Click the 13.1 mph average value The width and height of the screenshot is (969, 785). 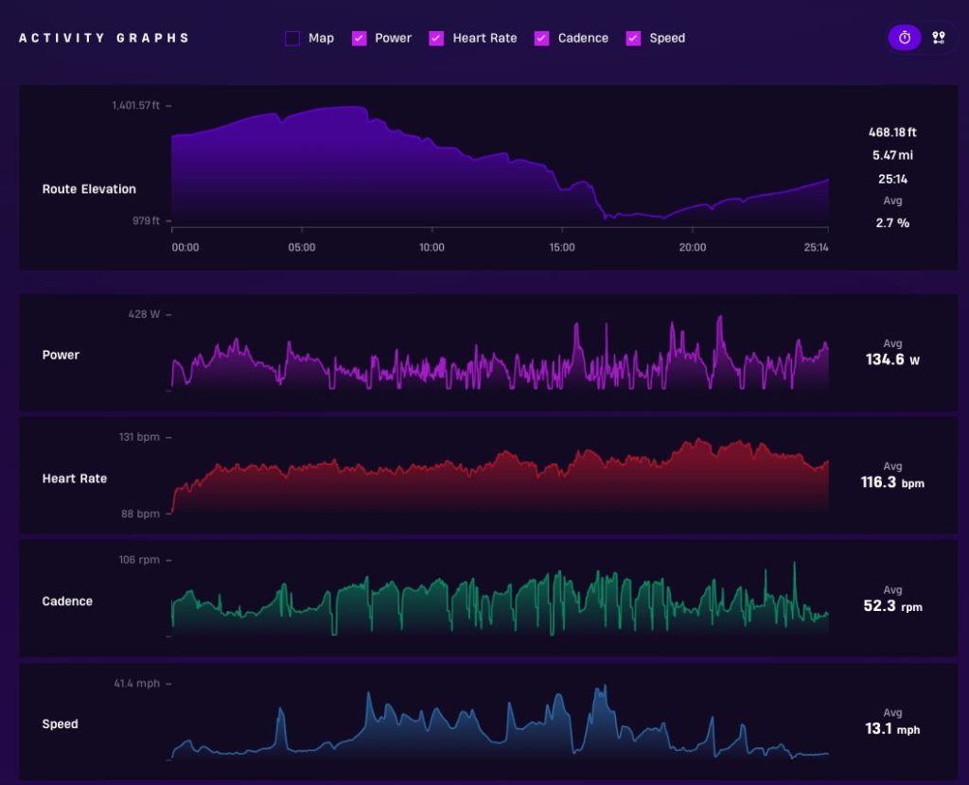click(x=892, y=729)
